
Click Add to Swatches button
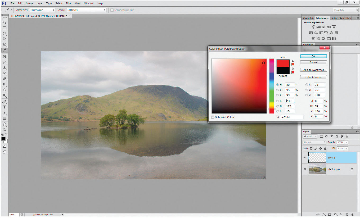tap(313, 70)
